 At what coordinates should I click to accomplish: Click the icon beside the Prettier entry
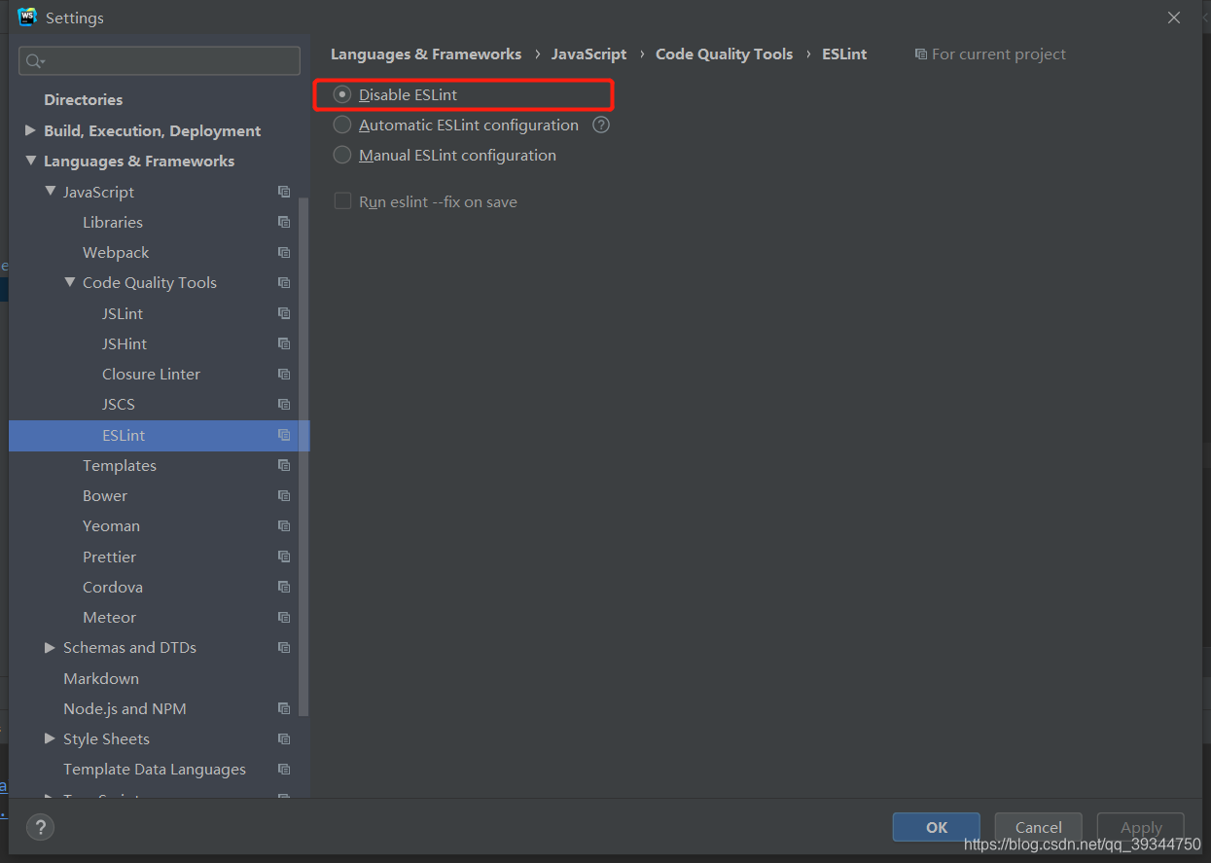pyautogui.click(x=283, y=556)
